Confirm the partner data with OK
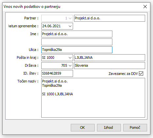153x138 pixels. tap(83, 127)
